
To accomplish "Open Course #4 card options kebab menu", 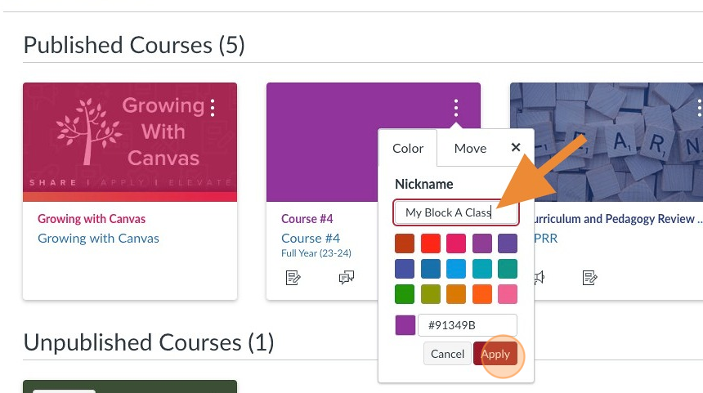I will coord(456,108).
